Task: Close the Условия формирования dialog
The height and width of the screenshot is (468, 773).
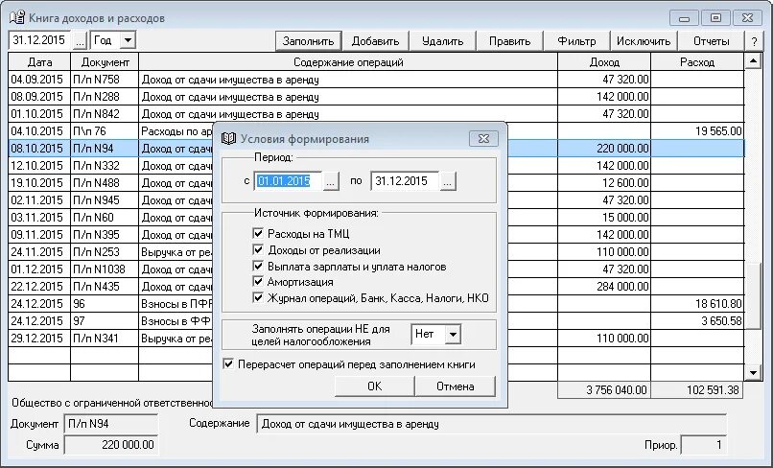Action: (x=483, y=138)
